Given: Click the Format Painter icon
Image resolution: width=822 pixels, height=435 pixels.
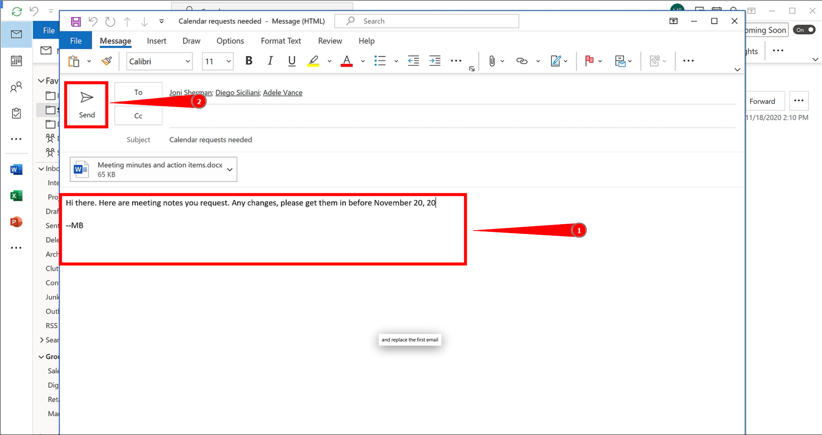Looking at the screenshot, I should tap(107, 61).
